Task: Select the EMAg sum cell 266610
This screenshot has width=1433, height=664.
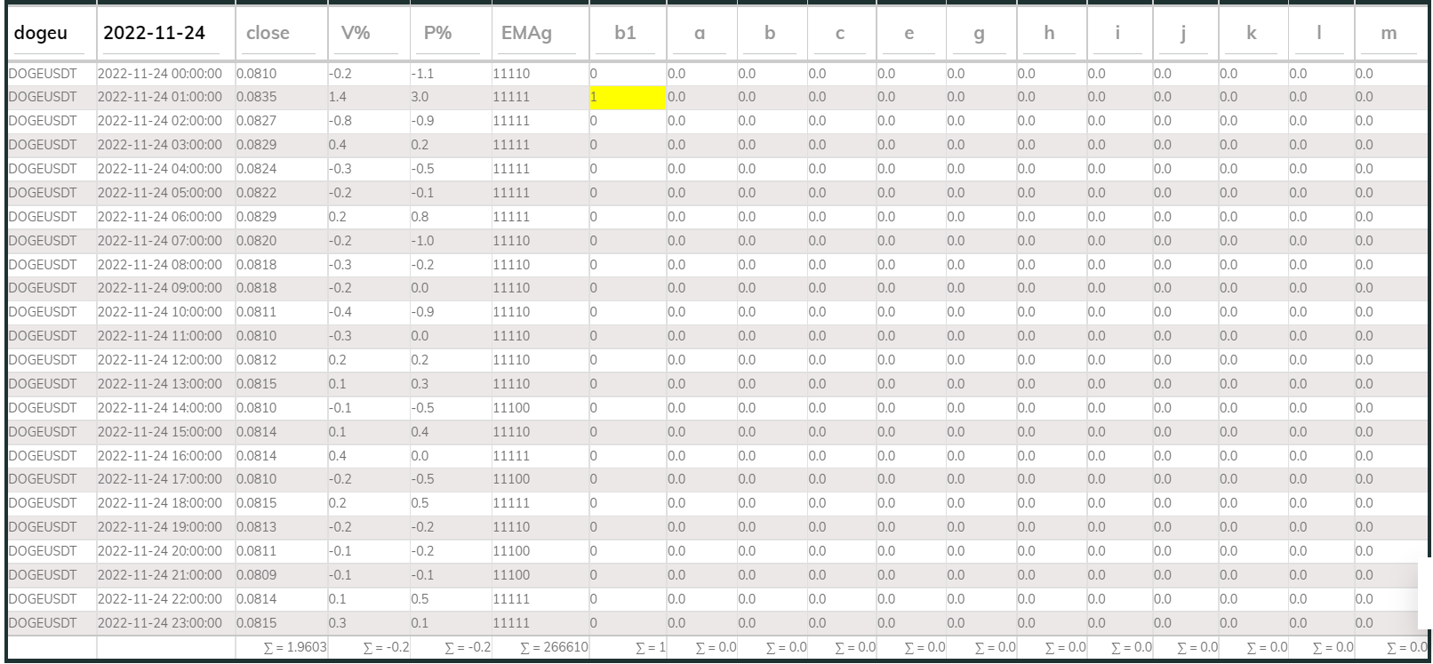Action: click(x=554, y=648)
